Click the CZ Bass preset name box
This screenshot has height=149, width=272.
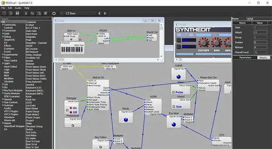click(78, 13)
